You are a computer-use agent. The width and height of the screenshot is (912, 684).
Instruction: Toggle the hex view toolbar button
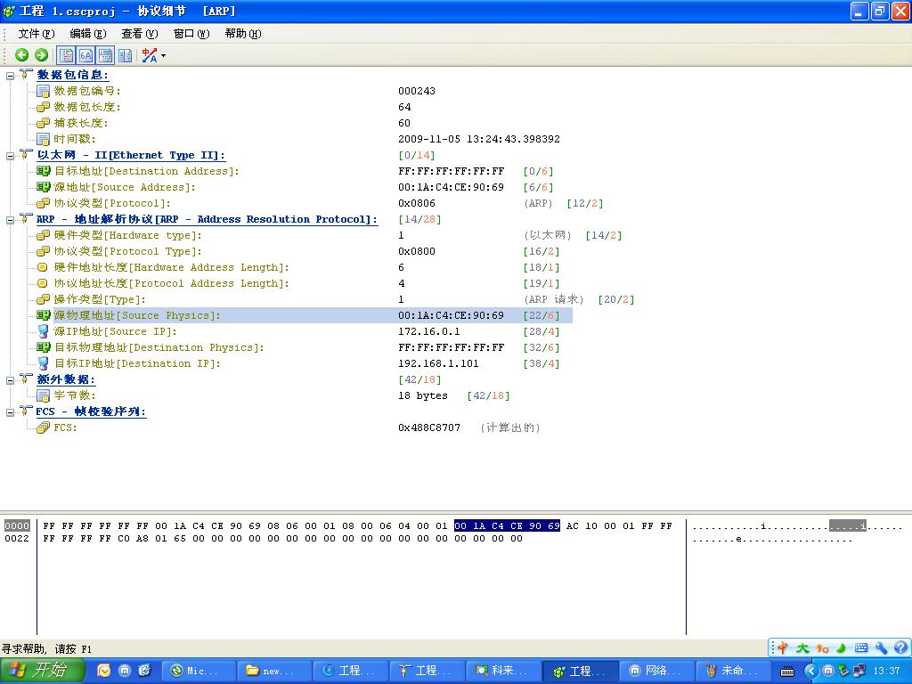(x=85, y=55)
